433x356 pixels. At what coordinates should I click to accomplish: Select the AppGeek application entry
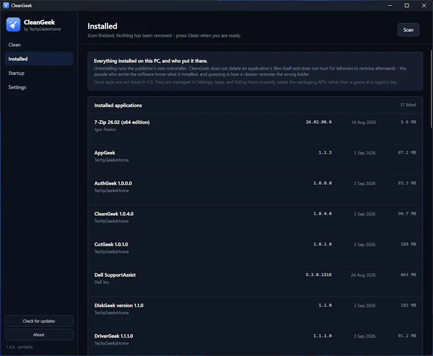255,159
